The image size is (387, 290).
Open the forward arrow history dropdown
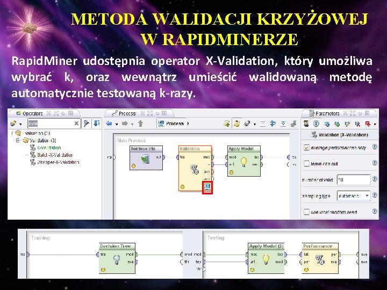click(x=132, y=124)
